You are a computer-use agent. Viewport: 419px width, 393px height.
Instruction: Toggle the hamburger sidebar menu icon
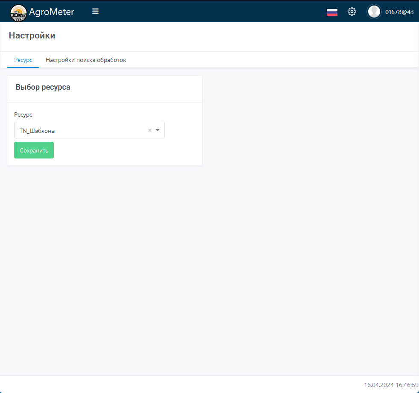[x=95, y=12]
